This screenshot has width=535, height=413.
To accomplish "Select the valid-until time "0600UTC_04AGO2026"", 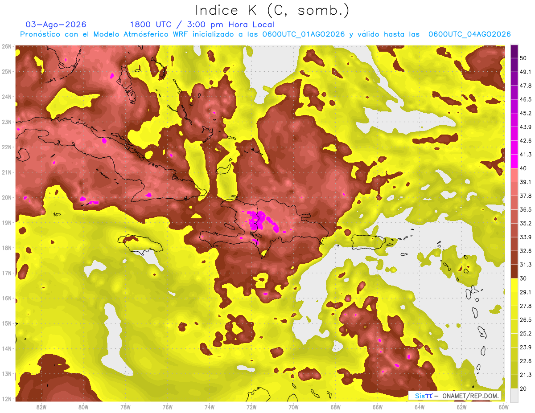I will click(x=469, y=34).
